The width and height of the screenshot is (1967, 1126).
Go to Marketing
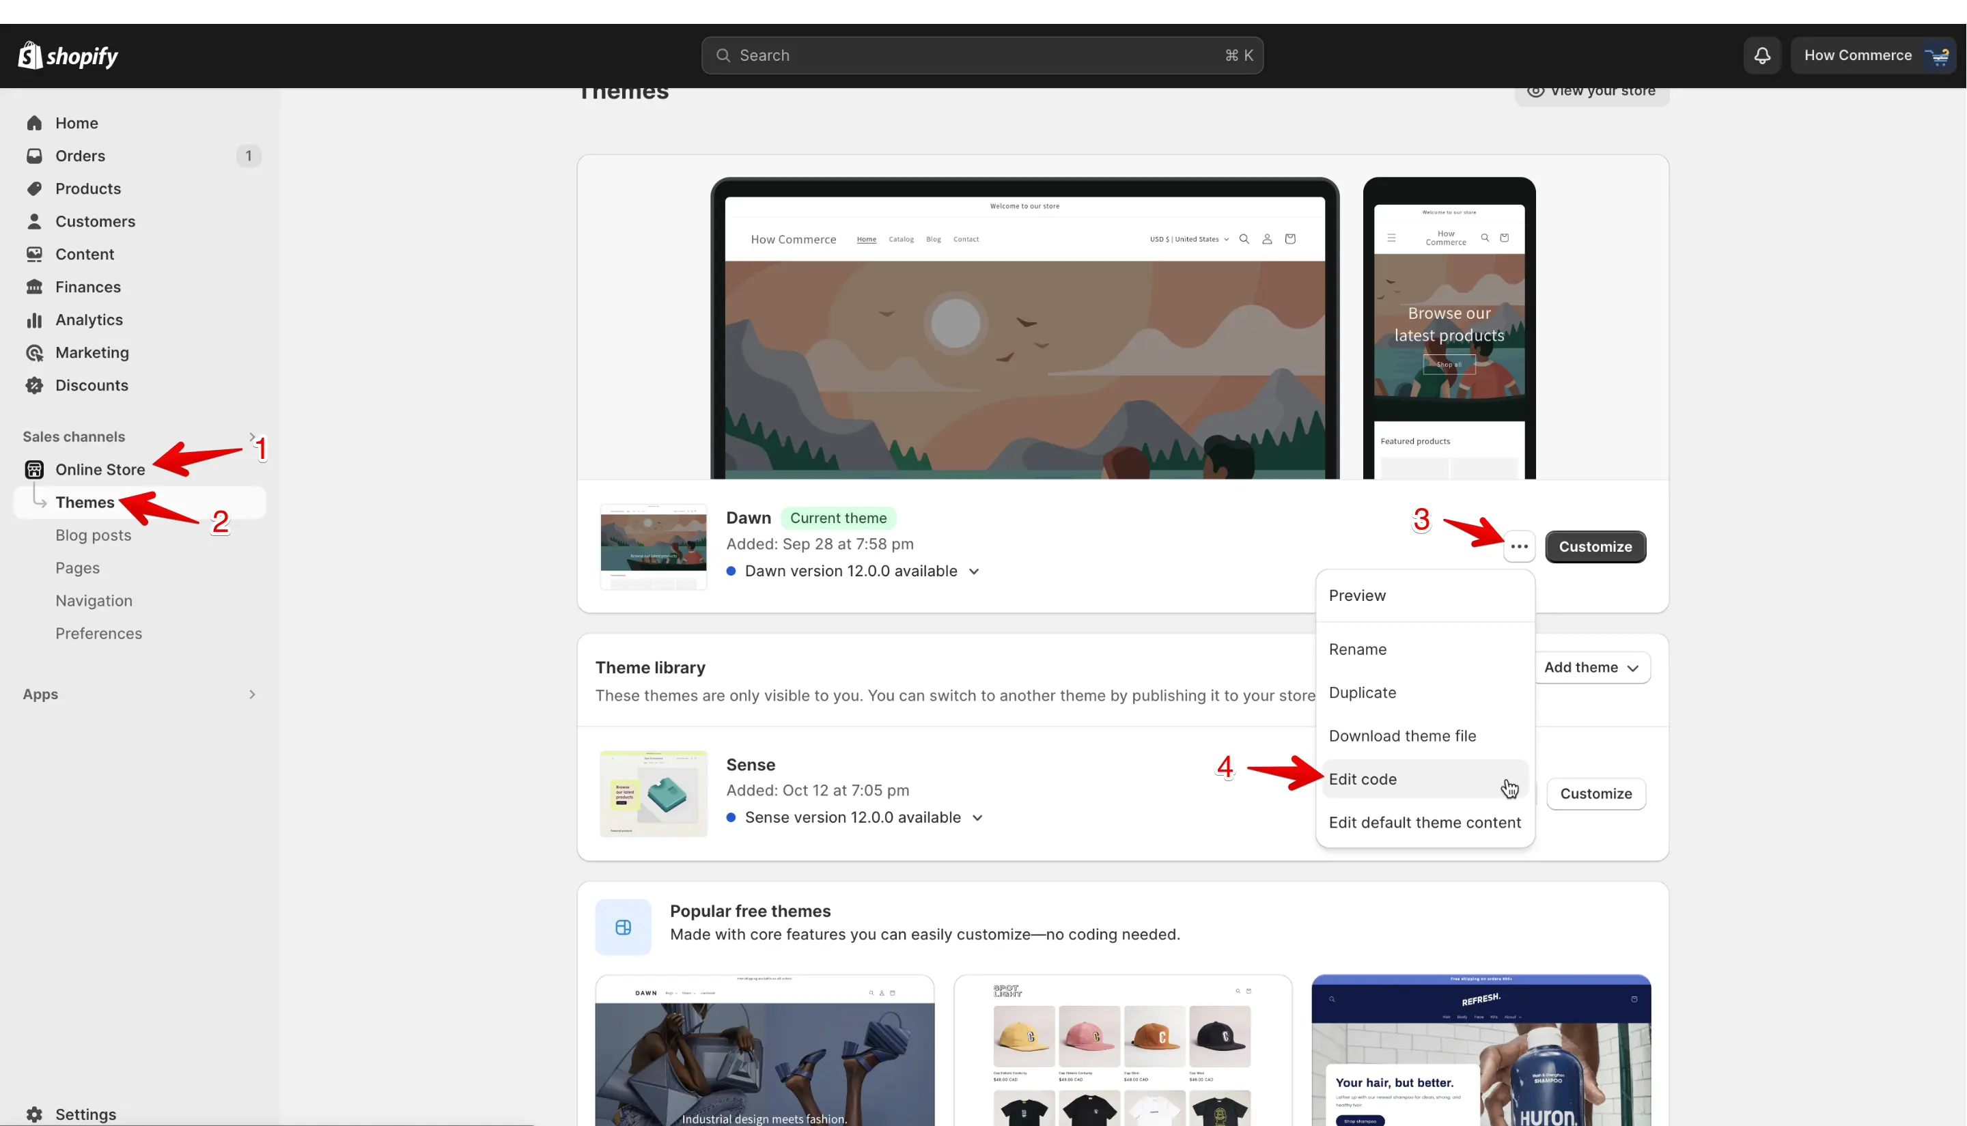(92, 352)
